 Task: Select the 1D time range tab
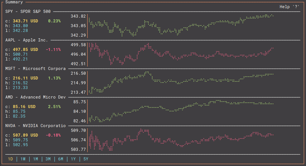(x=10, y=159)
